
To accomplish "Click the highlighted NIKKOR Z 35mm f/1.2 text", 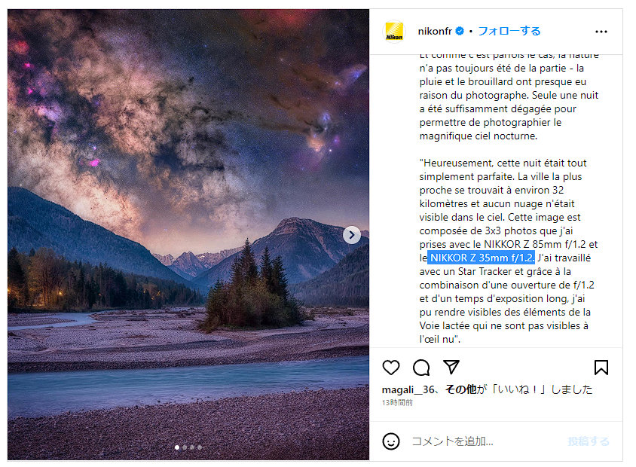I will point(482,258).
